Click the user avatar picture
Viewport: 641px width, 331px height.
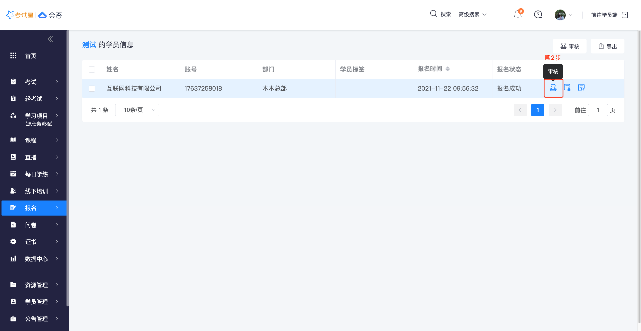pos(560,15)
